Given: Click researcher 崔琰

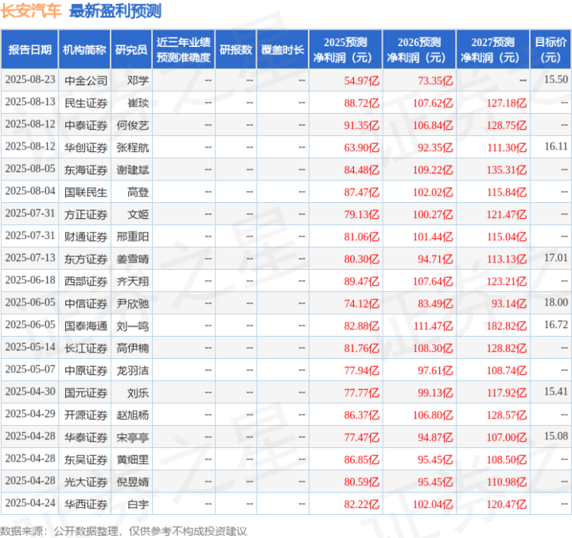Looking at the screenshot, I should click(138, 103).
